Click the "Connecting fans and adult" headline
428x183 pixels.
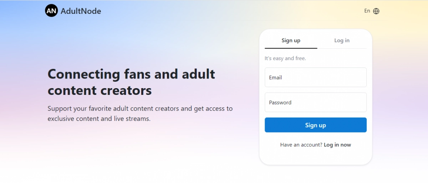[131, 74]
